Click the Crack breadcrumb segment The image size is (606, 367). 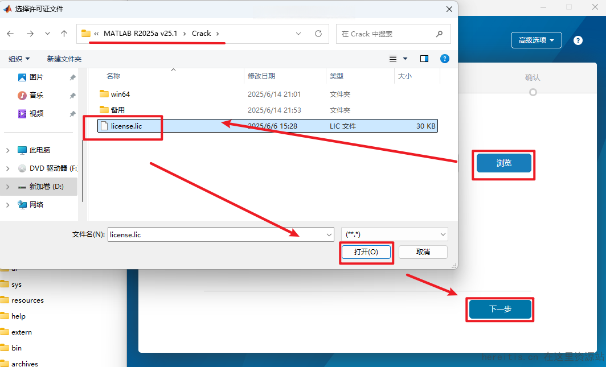pyautogui.click(x=202, y=34)
